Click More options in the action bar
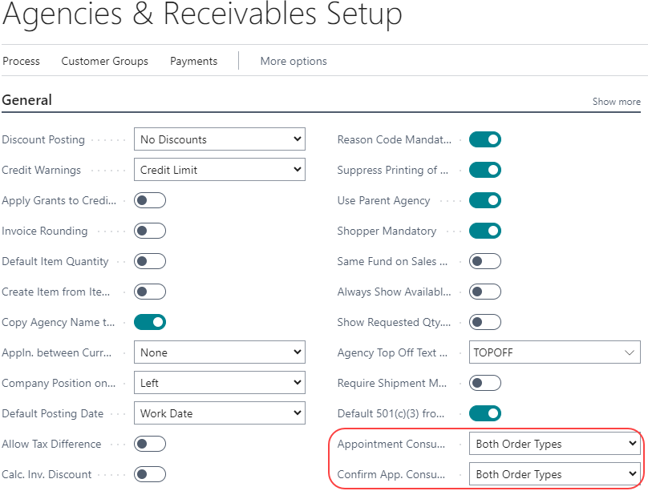This screenshot has width=648, height=491. pos(294,61)
